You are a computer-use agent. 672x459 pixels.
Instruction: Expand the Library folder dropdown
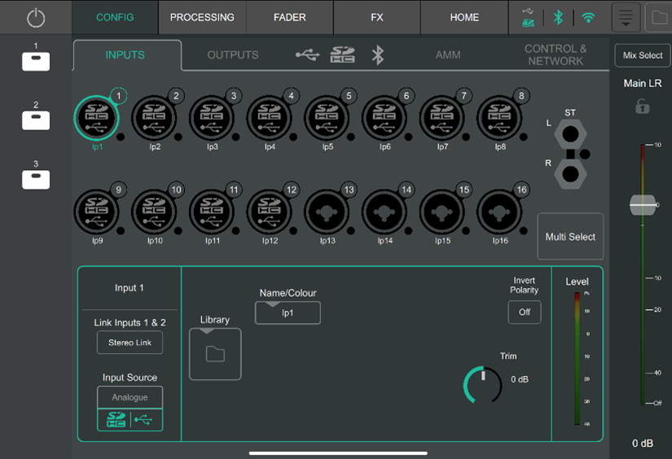[x=215, y=354]
